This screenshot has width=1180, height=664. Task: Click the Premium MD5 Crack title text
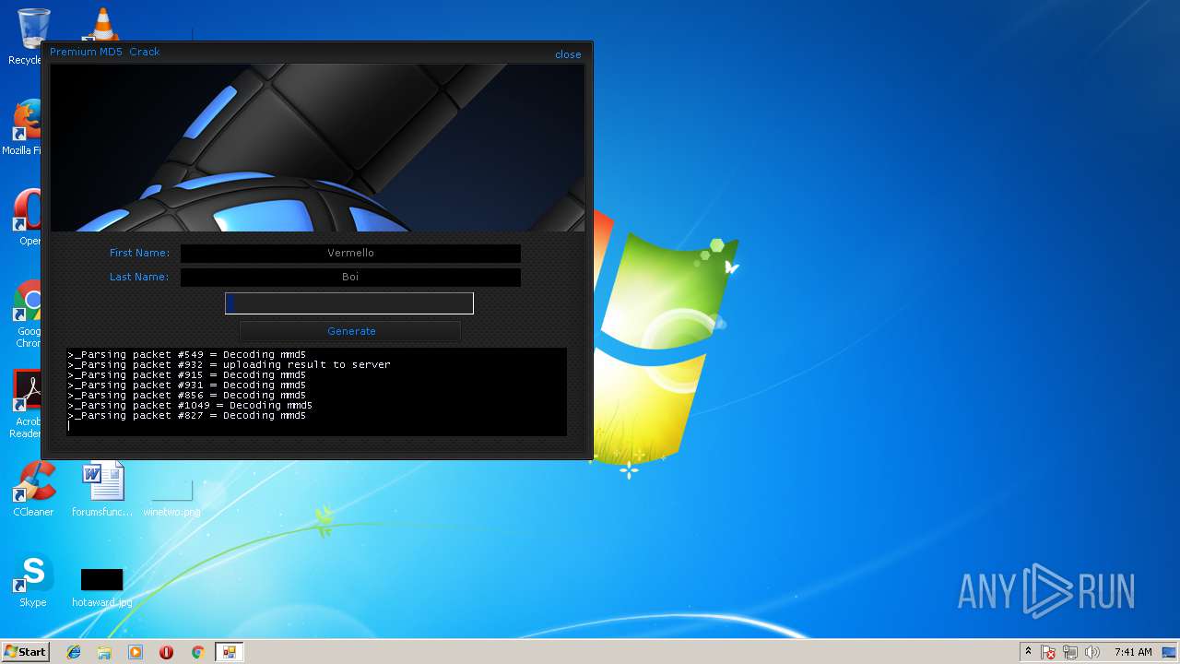(x=104, y=52)
